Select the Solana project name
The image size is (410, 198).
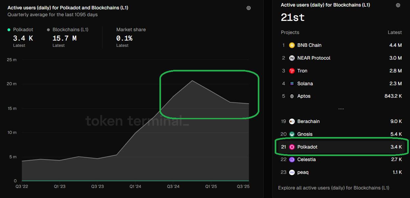(305, 84)
